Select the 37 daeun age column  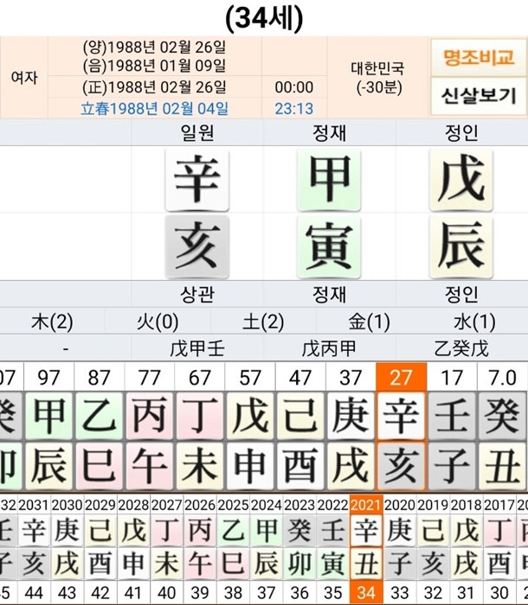(x=351, y=378)
